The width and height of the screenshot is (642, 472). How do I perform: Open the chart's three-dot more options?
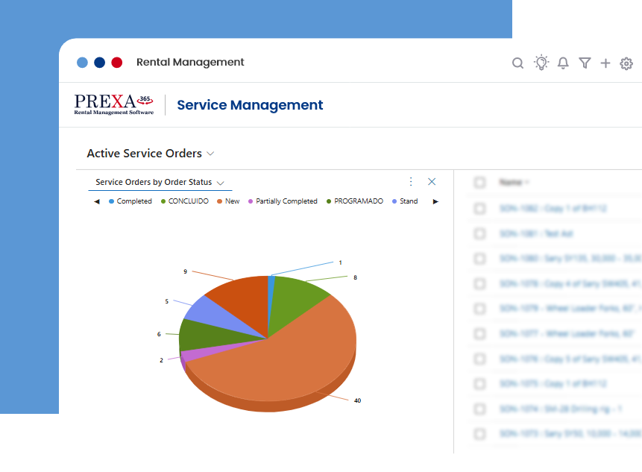point(411,181)
